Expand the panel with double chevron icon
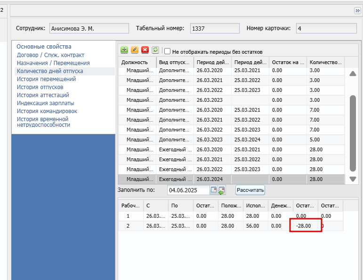 [x=357, y=11]
